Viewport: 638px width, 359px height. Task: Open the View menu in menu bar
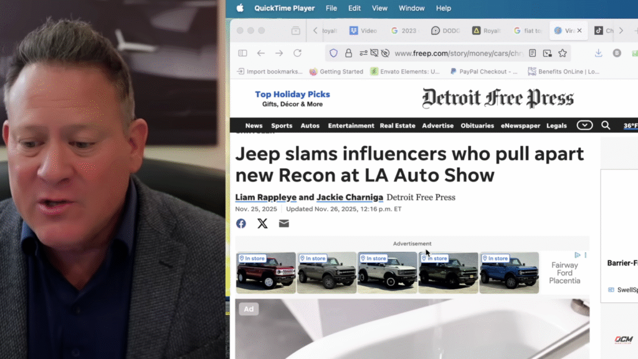tap(379, 8)
